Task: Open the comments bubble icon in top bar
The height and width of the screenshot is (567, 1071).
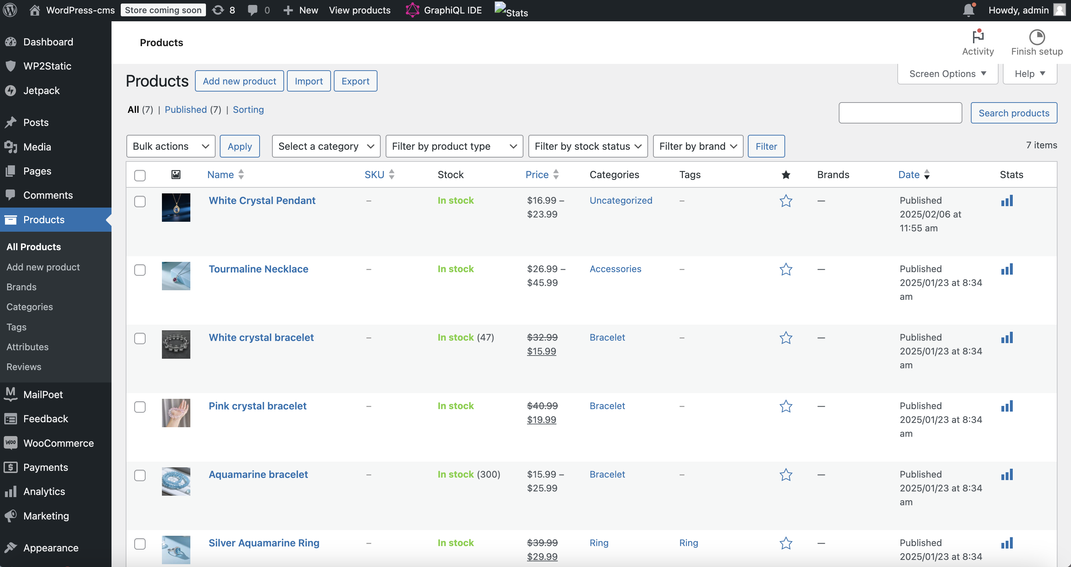Action: click(254, 10)
